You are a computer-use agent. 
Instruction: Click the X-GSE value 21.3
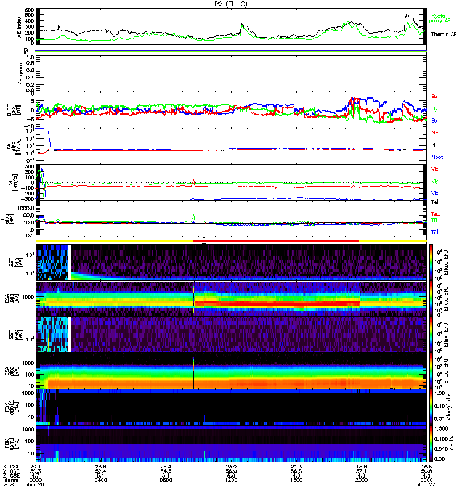coord(296,467)
